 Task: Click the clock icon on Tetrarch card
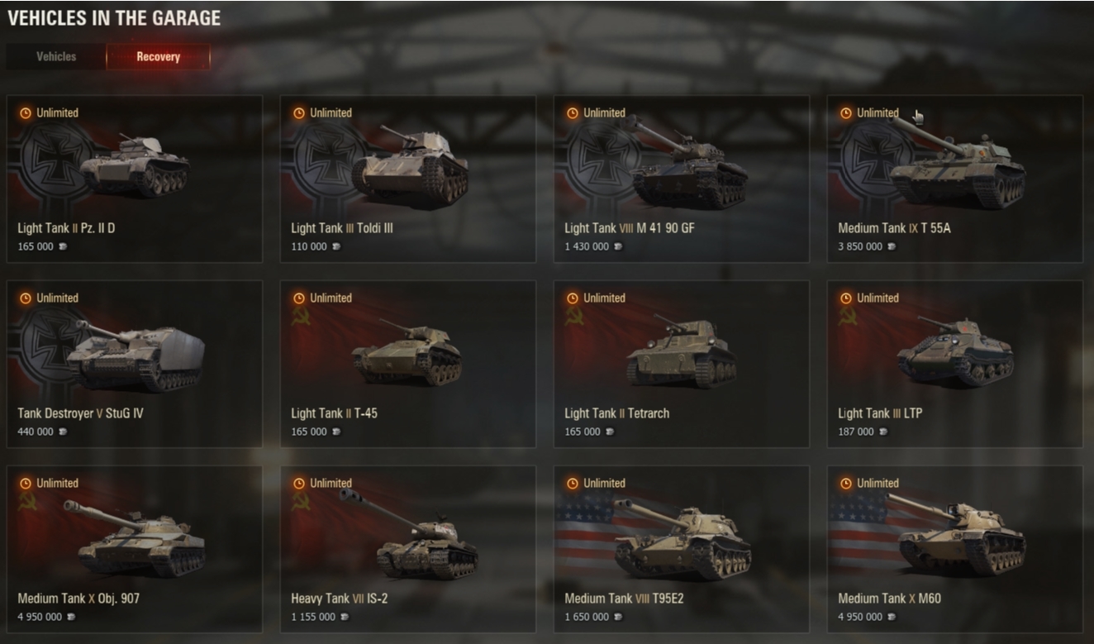tap(573, 298)
